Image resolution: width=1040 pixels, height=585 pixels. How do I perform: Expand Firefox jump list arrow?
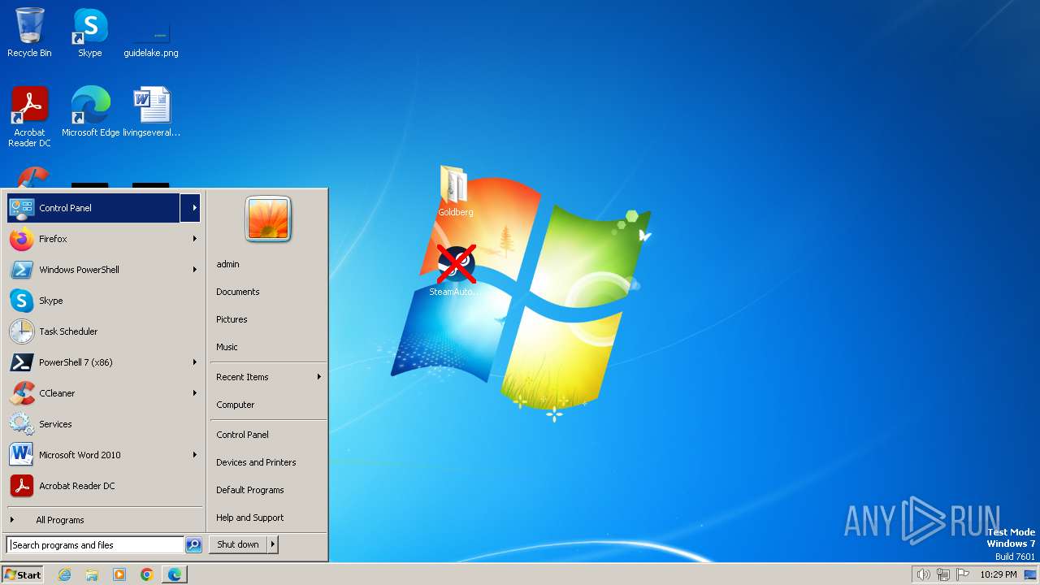[x=194, y=239]
